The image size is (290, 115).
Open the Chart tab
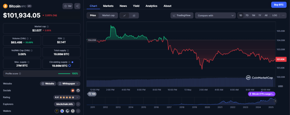pos(93,6)
